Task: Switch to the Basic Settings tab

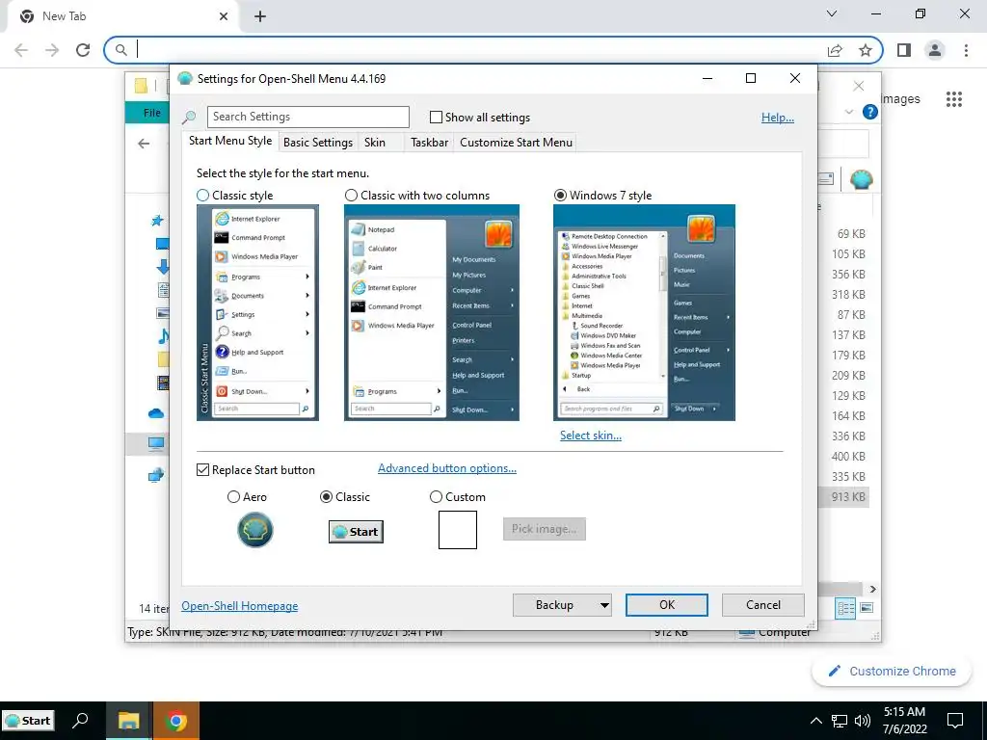Action: coord(318,143)
